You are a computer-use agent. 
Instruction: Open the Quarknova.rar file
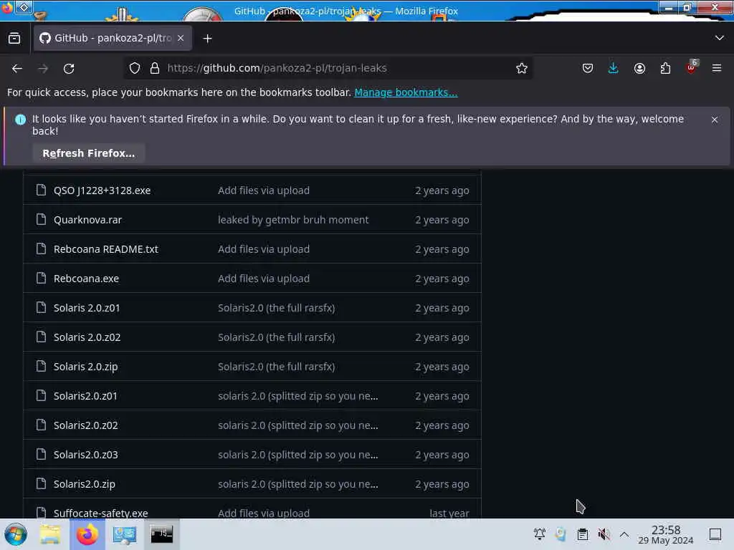(87, 220)
